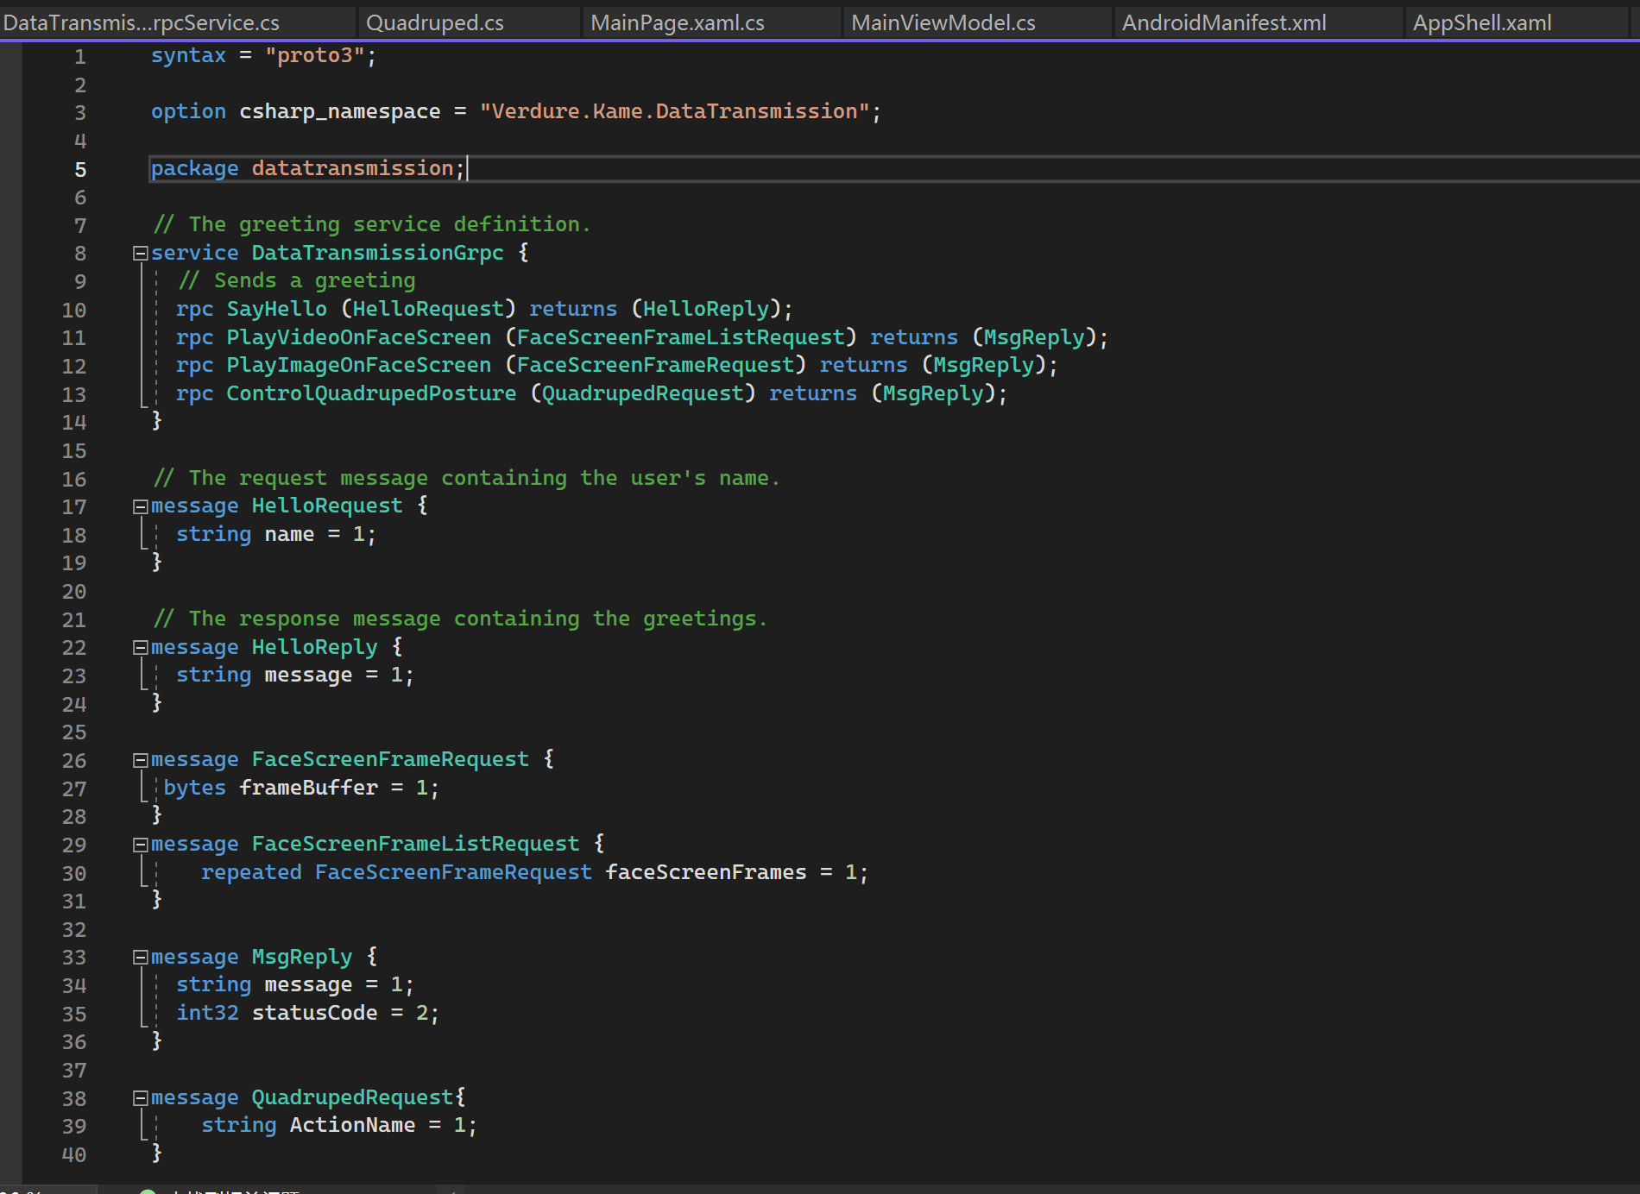Click the ActionName field name
Viewport: 1640px width, 1194px height.
(x=352, y=1125)
